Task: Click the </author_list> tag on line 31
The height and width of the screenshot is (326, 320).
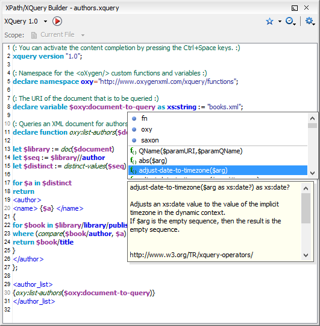Action: point(34,301)
